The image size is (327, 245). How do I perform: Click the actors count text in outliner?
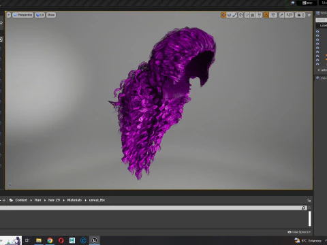[x=322, y=70]
